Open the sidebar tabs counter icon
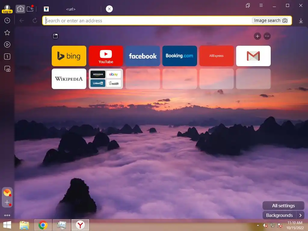The height and width of the screenshot is (231, 308). coord(7,57)
